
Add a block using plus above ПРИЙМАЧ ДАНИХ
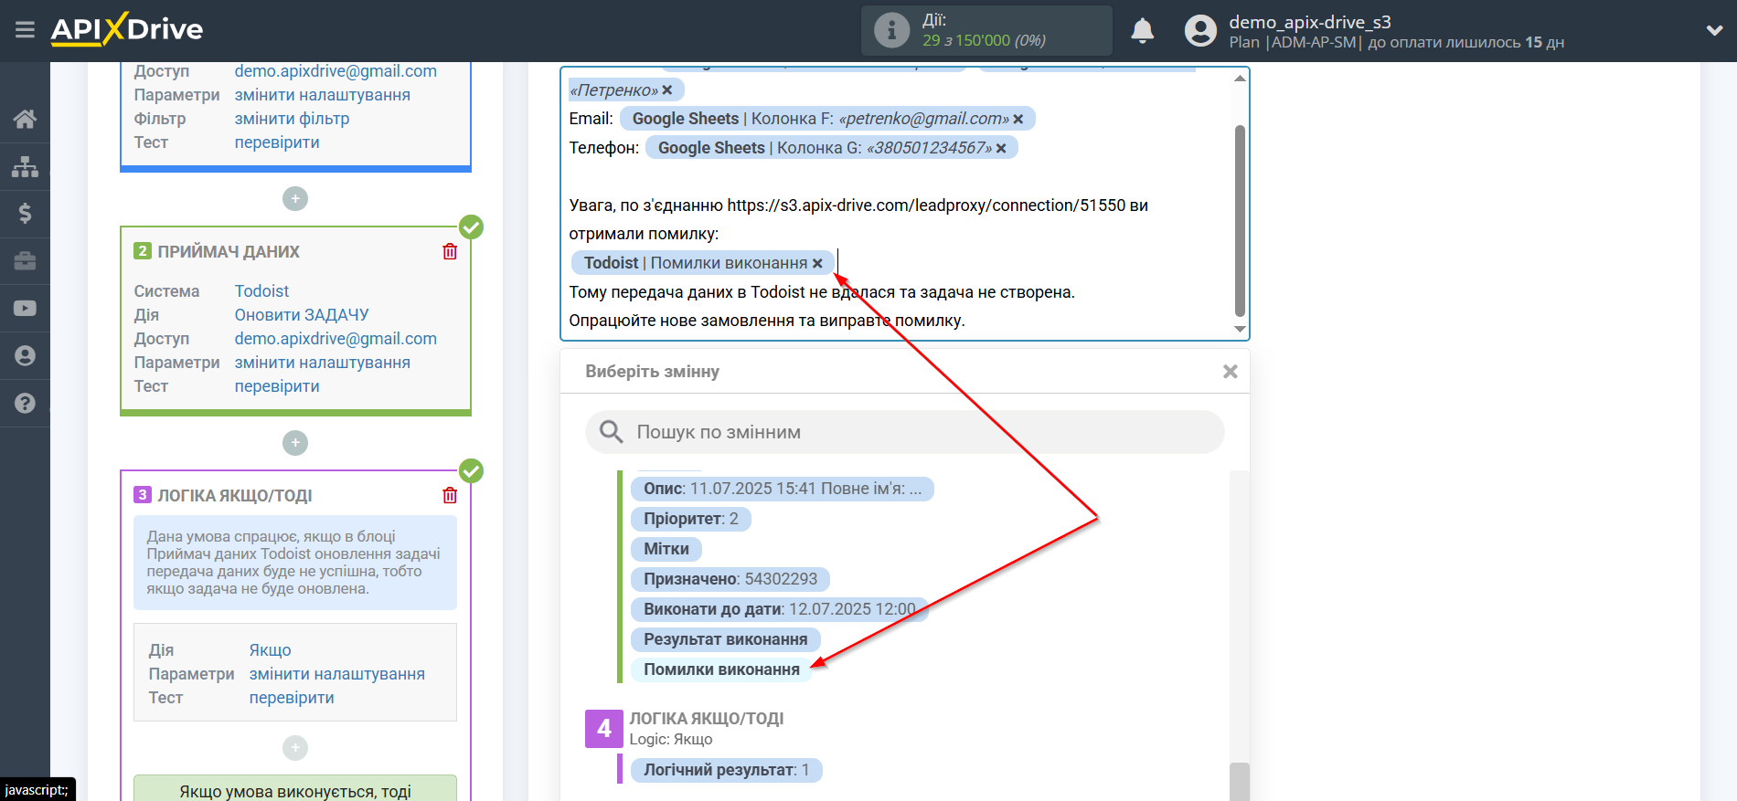pyautogui.click(x=295, y=198)
